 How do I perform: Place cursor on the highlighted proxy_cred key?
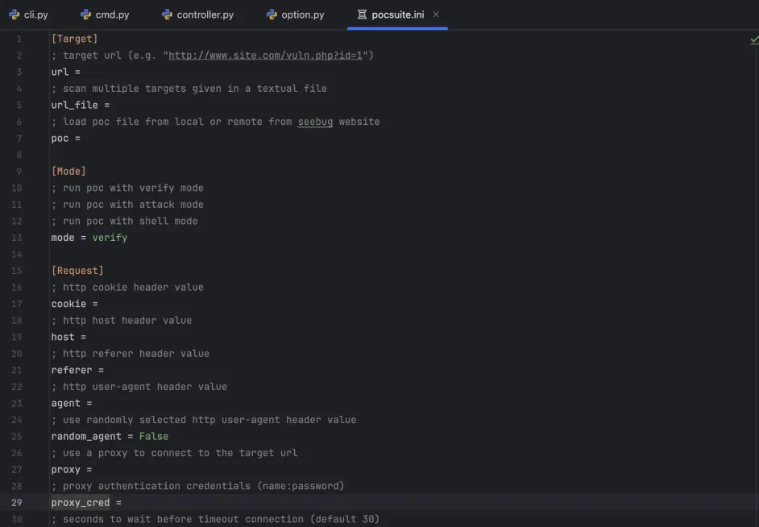[x=80, y=503]
